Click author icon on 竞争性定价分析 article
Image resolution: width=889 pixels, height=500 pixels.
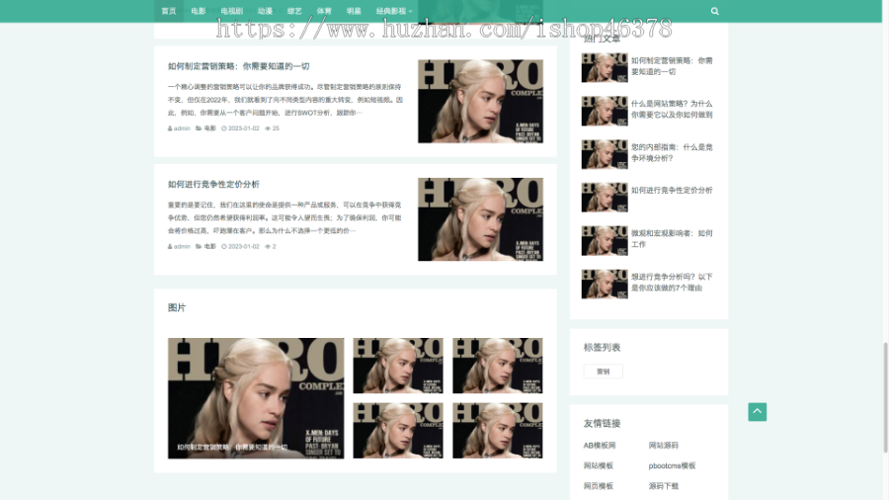[x=170, y=247]
